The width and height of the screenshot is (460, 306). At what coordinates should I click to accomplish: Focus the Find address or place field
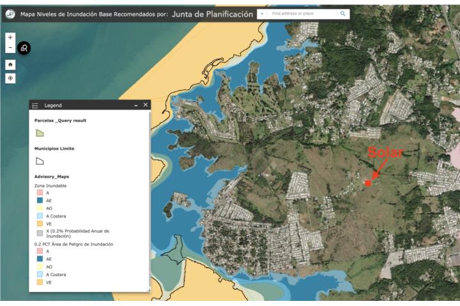(300, 13)
